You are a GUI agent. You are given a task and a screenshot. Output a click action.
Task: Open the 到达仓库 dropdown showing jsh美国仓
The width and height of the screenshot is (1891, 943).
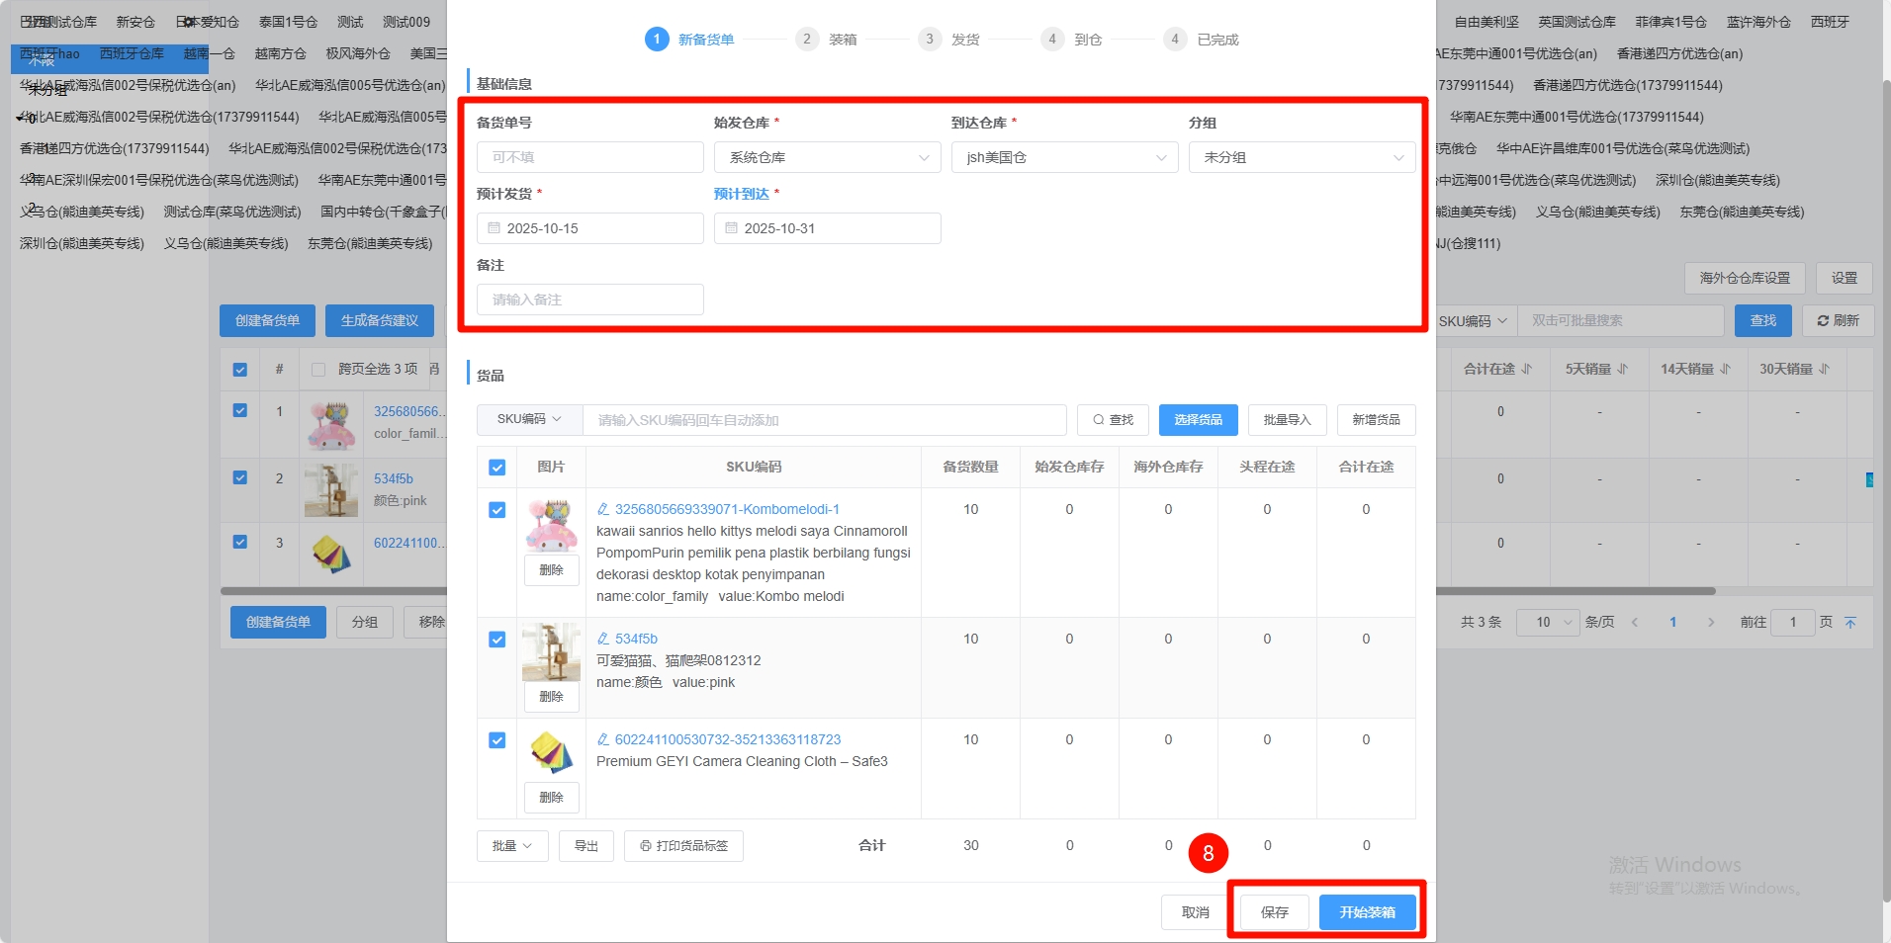click(1064, 157)
